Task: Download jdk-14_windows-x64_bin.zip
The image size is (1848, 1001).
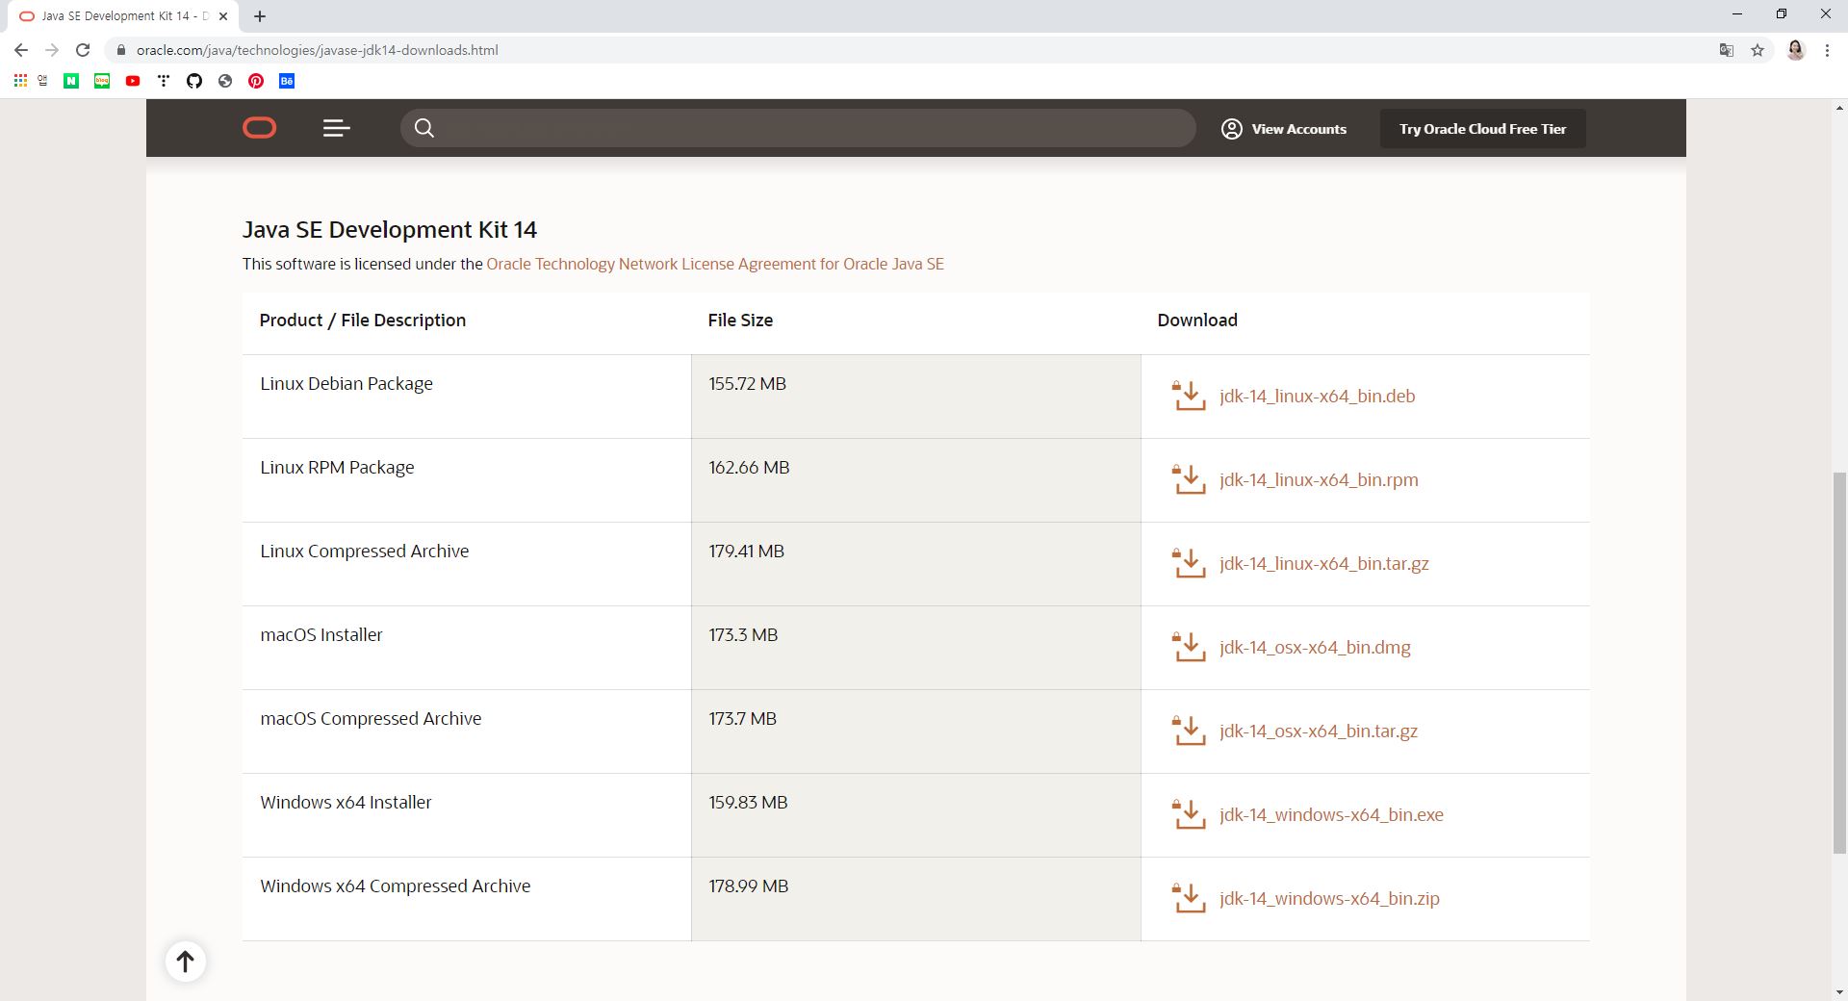Action: 1329,898
